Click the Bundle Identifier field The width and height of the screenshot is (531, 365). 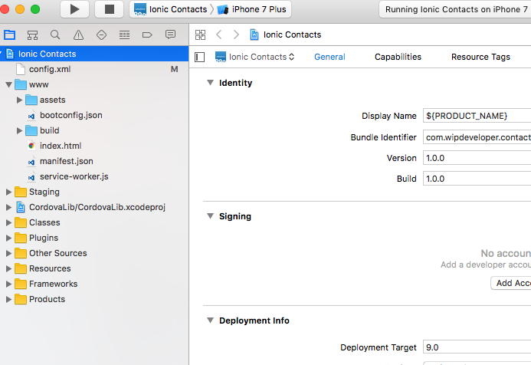pos(477,137)
